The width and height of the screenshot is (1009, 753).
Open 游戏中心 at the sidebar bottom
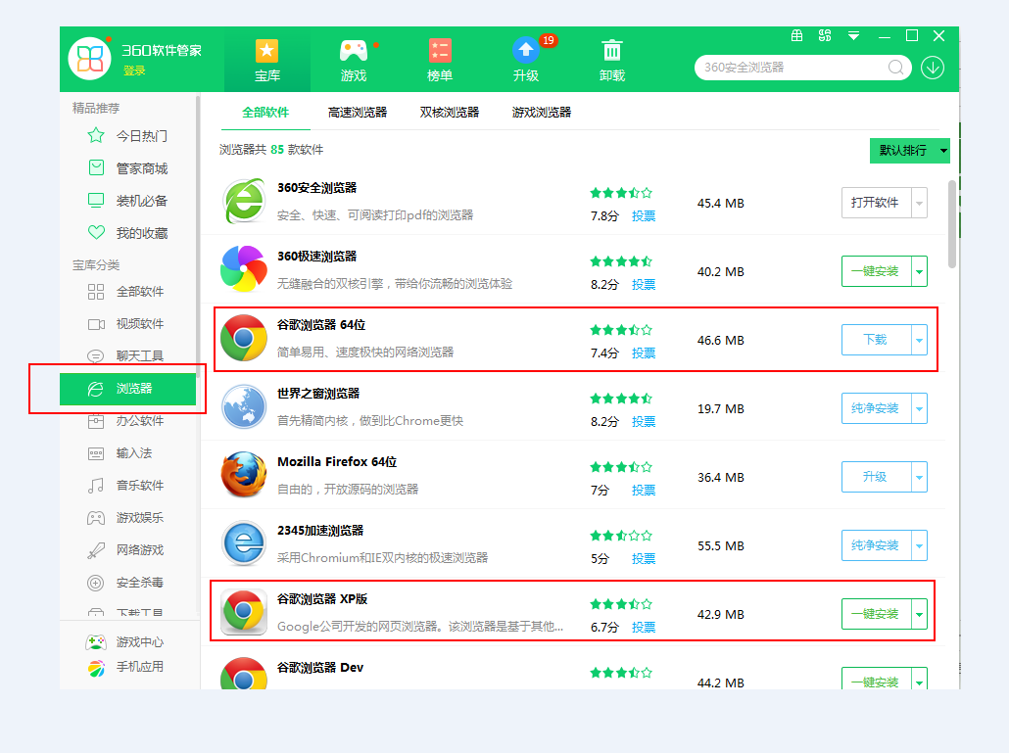pos(124,641)
